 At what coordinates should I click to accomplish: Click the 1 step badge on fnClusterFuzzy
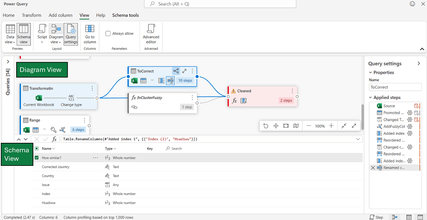pyautogui.click(x=187, y=107)
